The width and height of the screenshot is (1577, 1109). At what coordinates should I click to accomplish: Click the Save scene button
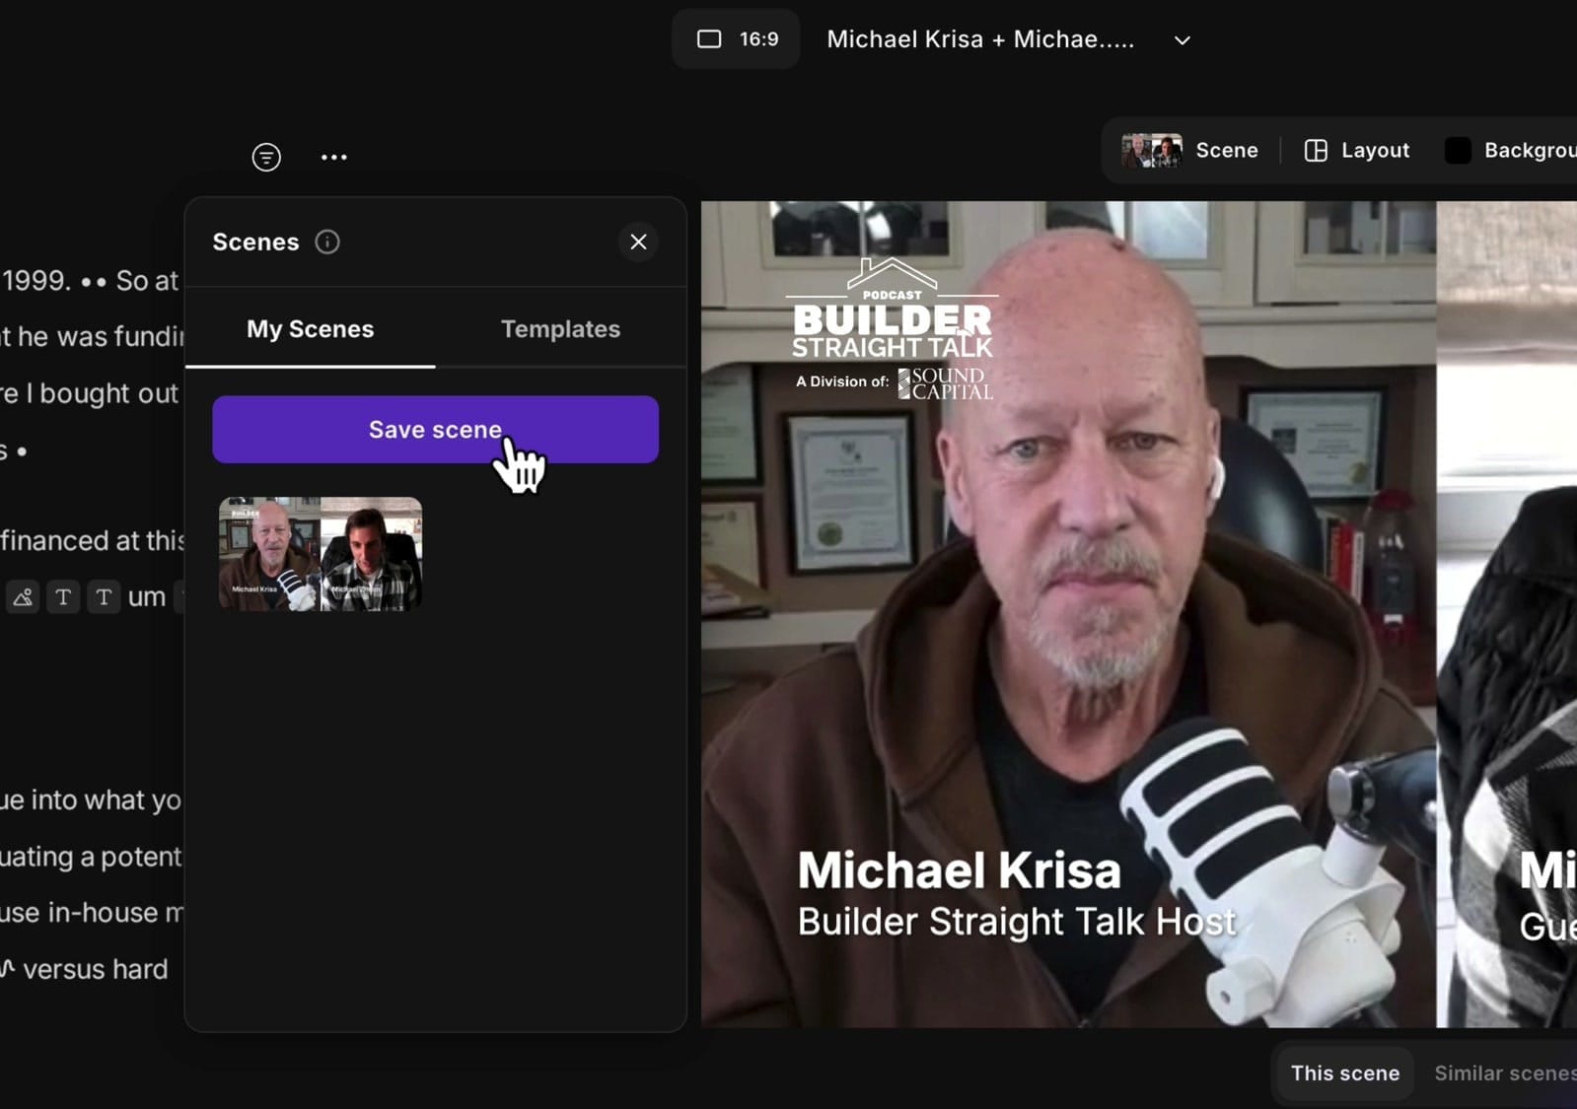click(435, 430)
